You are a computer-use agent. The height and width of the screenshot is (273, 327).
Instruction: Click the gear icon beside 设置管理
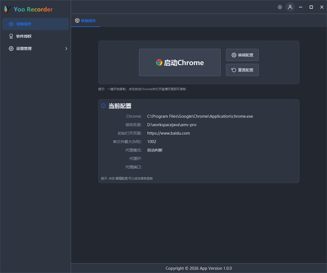coord(11,48)
